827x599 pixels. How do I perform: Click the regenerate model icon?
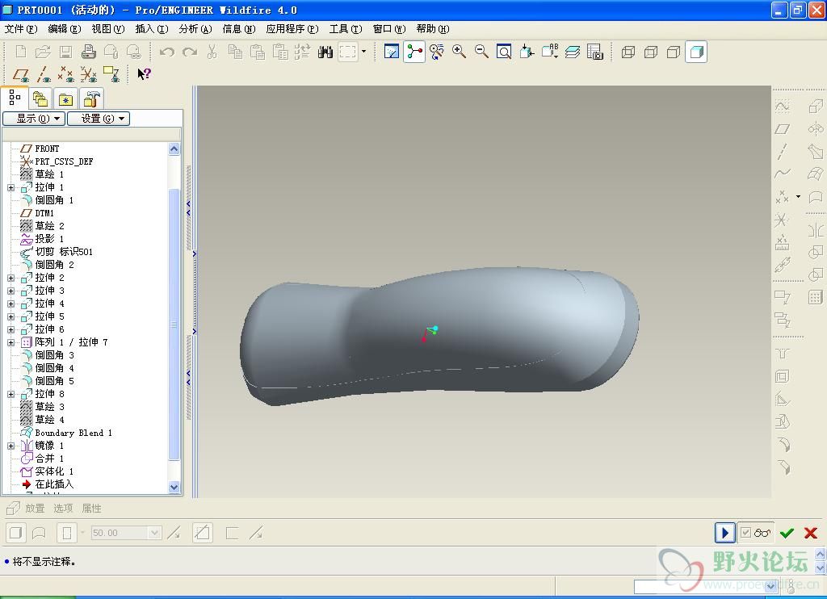point(302,52)
